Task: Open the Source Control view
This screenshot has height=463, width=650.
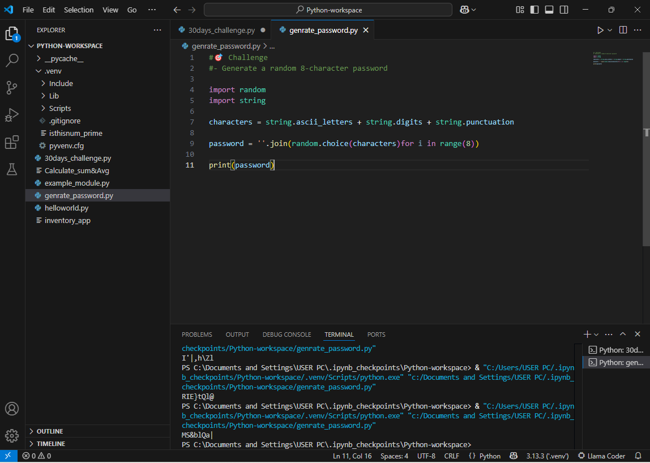Action: [x=12, y=88]
